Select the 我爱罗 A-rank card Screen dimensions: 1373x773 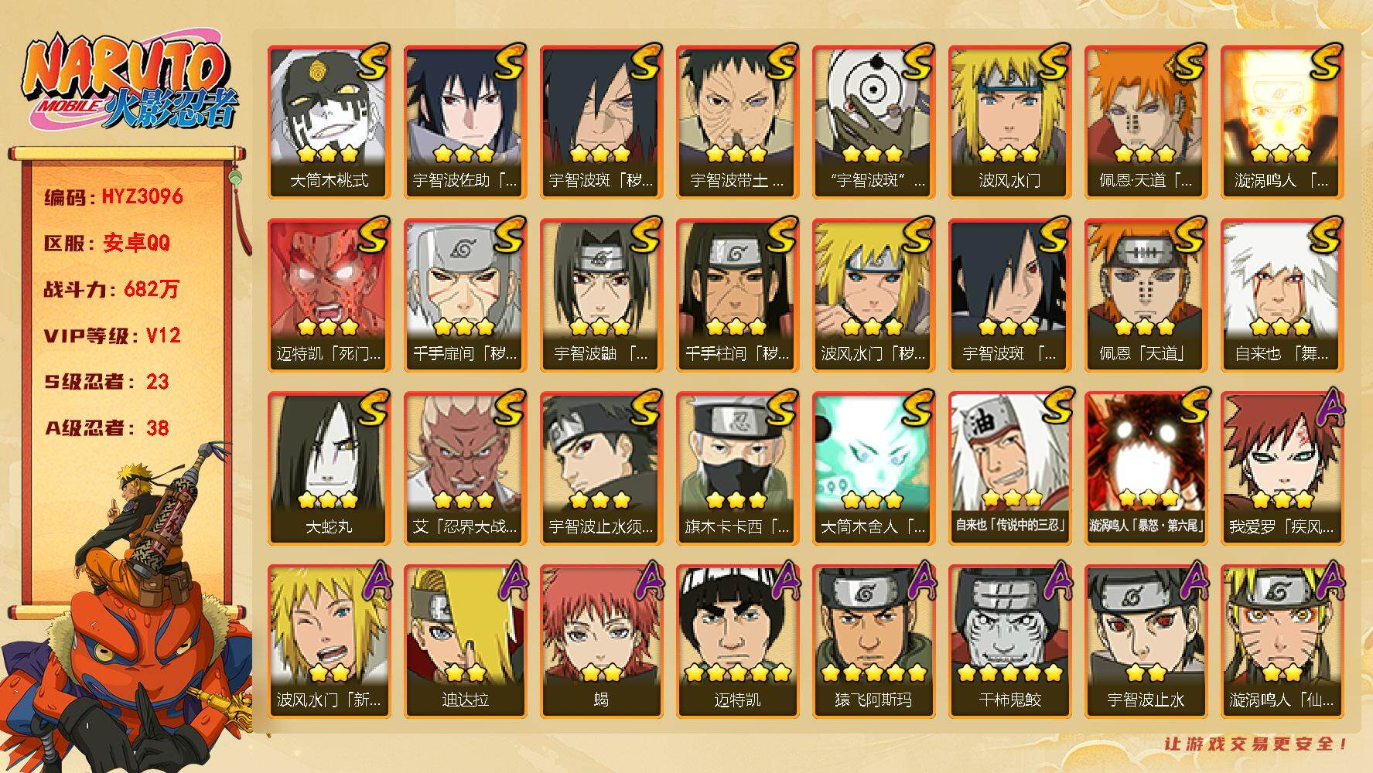pyautogui.click(x=1282, y=468)
